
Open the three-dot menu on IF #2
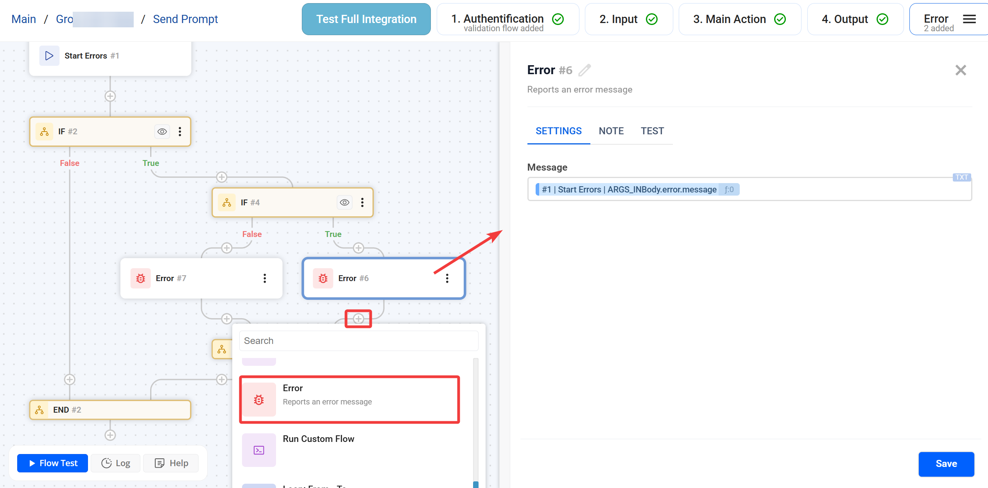pyautogui.click(x=180, y=132)
